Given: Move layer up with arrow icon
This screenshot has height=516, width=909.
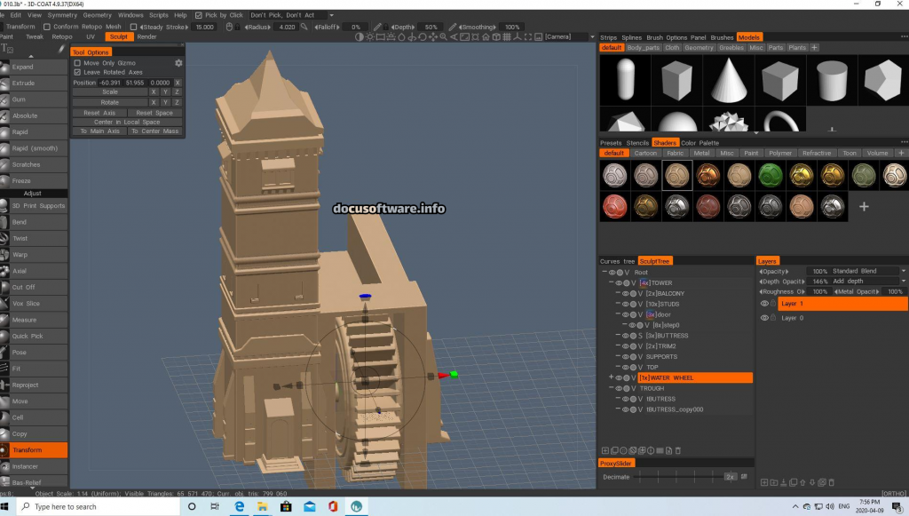Looking at the screenshot, I should pyautogui.click(x=802, y=482).
